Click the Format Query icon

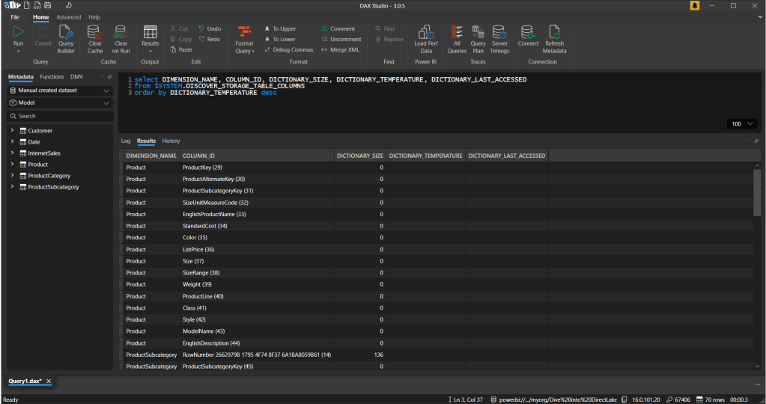244,33
